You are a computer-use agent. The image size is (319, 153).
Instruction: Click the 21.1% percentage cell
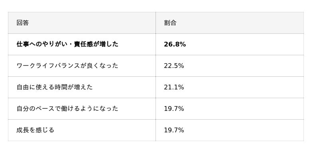230,87
